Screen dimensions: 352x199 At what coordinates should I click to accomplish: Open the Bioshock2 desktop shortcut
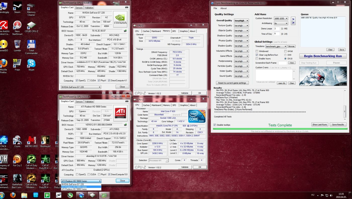(45, 141)
